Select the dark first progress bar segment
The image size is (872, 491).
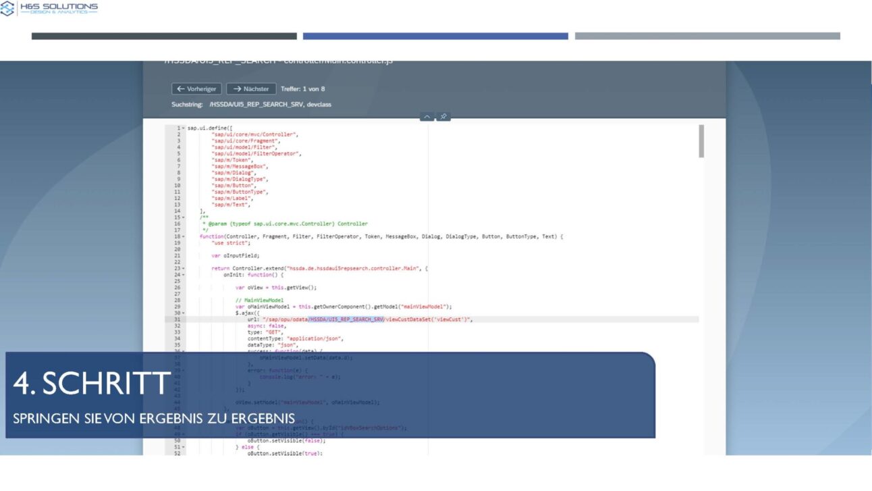(x=164, y=36)
